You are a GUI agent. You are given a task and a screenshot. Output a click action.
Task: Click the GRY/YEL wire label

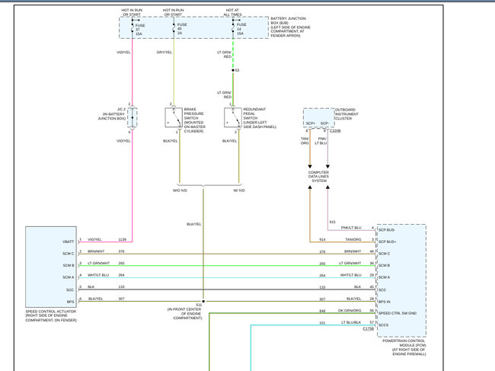[164, 53]
